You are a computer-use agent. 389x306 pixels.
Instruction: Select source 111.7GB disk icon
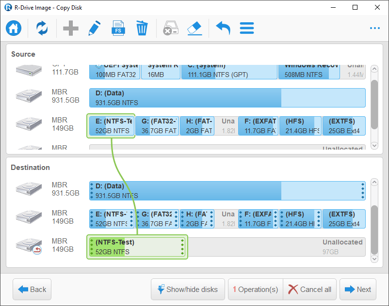(x=29, y=70)
